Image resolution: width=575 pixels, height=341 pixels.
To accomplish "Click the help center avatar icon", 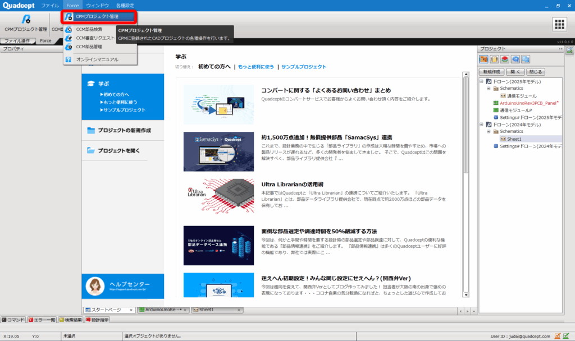I will 95,286.
